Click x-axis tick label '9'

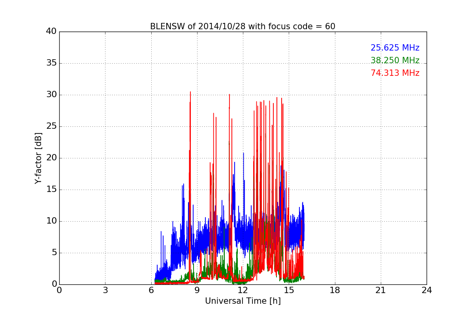(x=197, y=290)
